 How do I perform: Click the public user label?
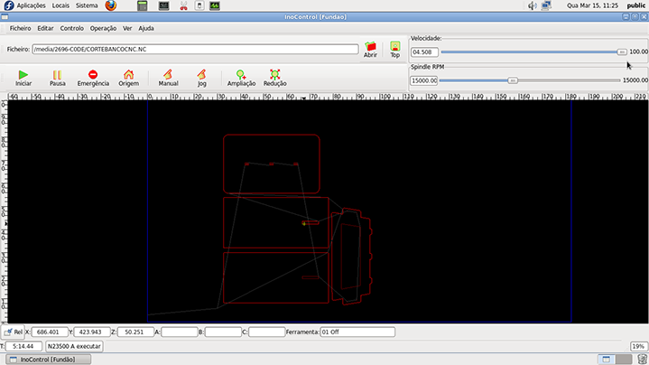click(636, 5)
